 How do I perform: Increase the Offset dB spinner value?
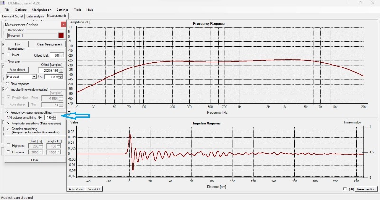coord(62,54)
